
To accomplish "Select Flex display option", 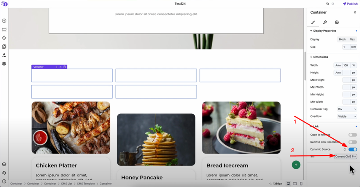I will pyautogui.click(x=352, y=39).
